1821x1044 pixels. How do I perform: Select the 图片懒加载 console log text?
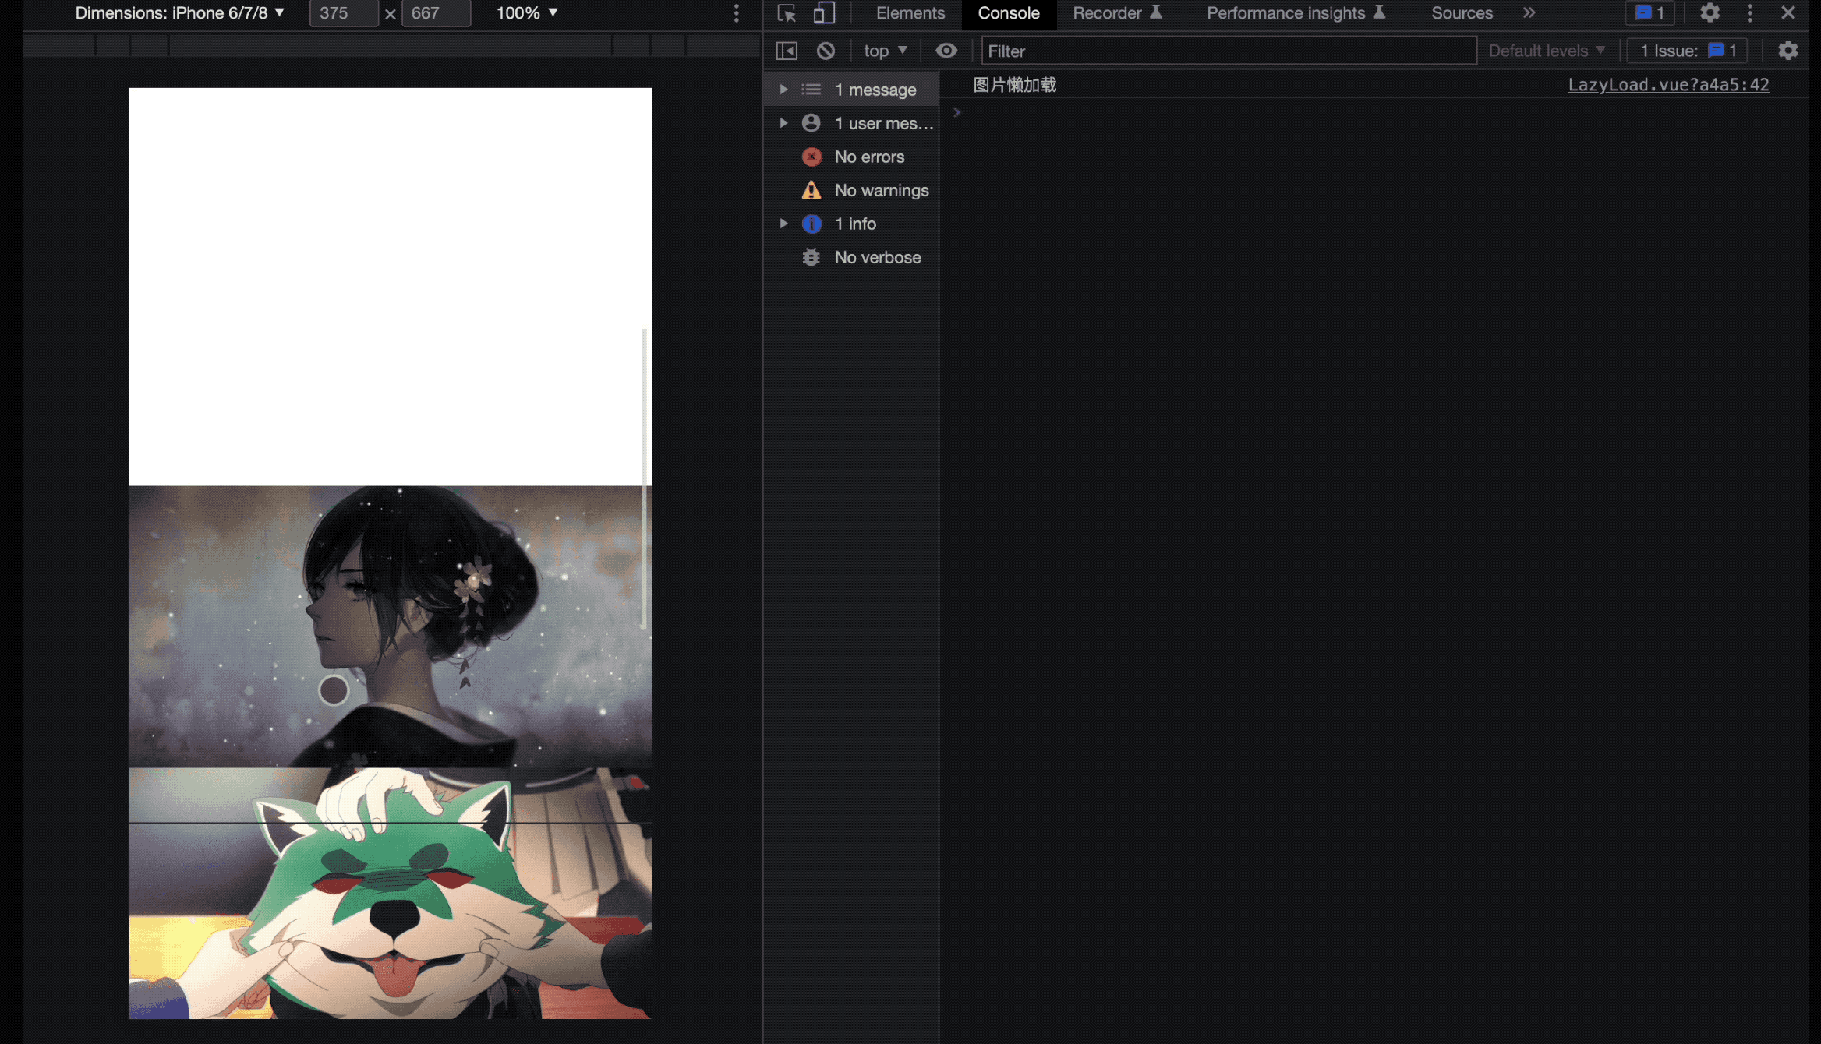click(1014, 85)
